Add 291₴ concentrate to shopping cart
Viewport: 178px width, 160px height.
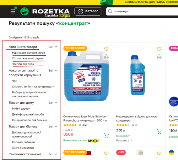tap(159, 132)
